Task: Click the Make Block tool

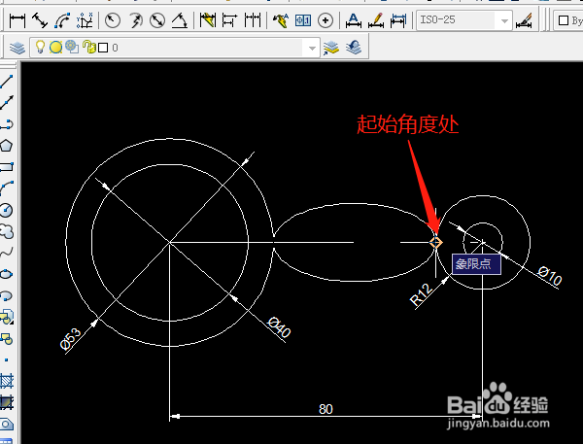Action: (x=7, y=338)
